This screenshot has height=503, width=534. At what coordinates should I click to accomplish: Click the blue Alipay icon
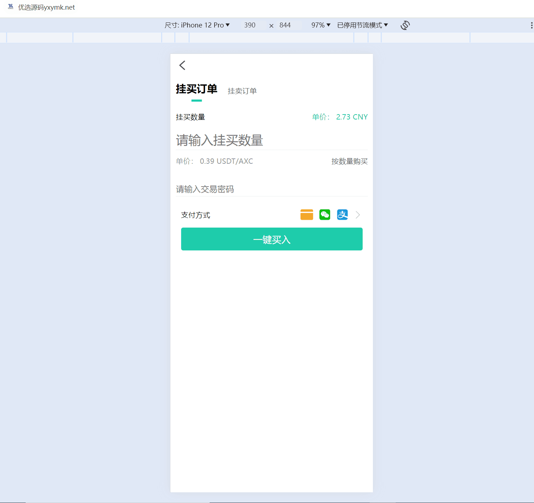[x=342, y=215]
